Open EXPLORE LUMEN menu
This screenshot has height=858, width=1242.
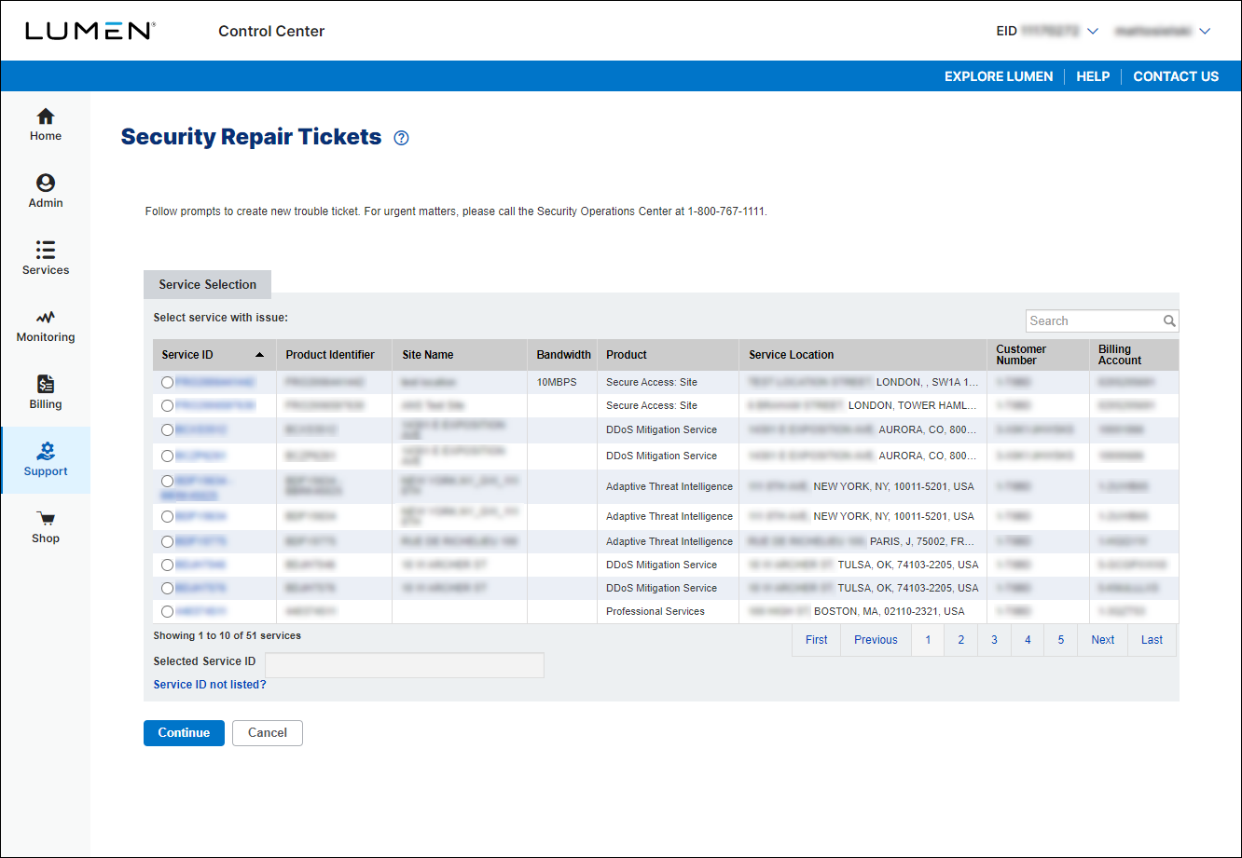pyautogui.click(x=999, y=76)
